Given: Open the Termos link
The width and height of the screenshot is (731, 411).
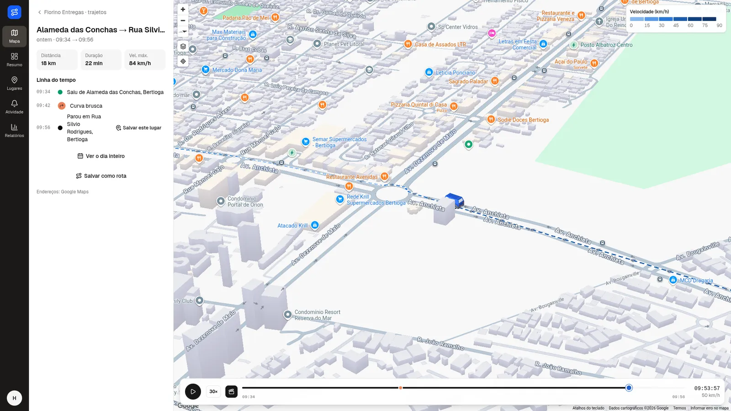Looking at the screenshot, I should pyautogui.click(x=679, y=408).
